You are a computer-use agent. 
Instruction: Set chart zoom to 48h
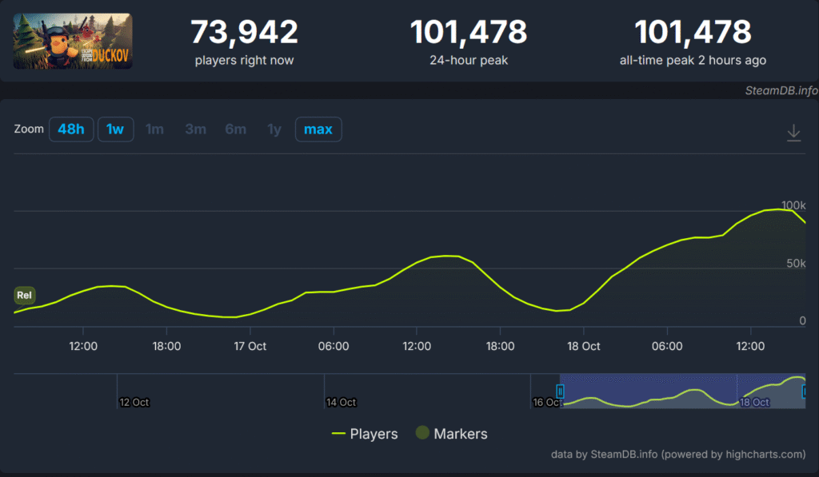click(x=70, y=129)
